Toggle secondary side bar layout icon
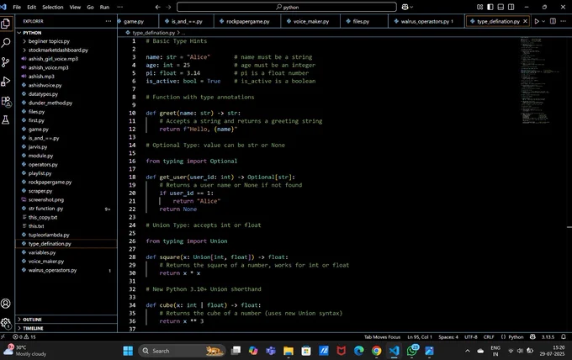 click(x=511, y=7)
